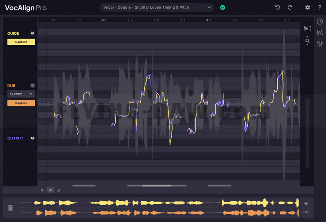The image size is (326, 222).
Task: Undo the last action
Action: click(x=278, y=7)
